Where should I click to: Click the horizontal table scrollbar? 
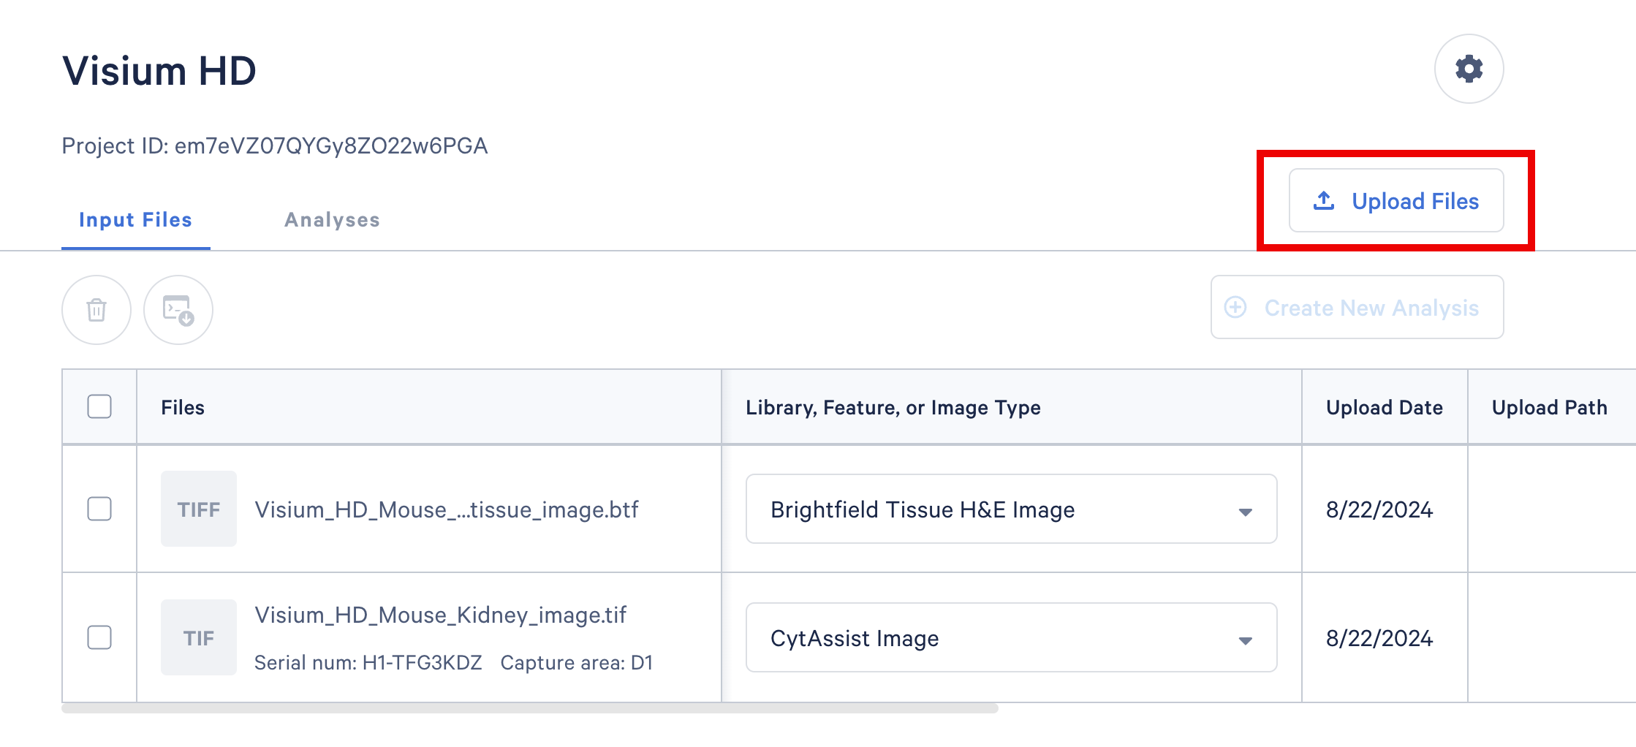[530, 708]
